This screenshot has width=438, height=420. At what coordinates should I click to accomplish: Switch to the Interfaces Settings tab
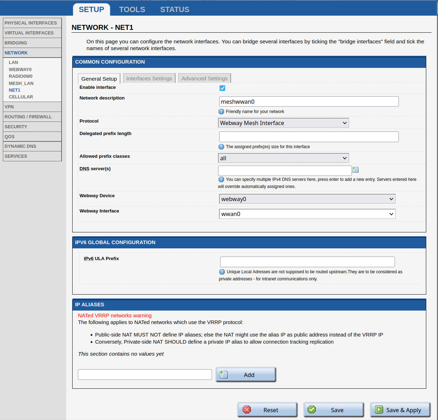149,79
